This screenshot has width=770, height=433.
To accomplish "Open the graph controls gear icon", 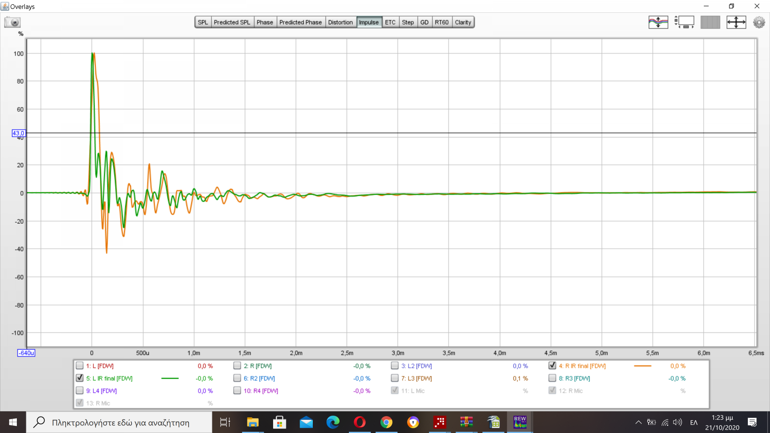I will pyautogui.click(x=759, y=22).
